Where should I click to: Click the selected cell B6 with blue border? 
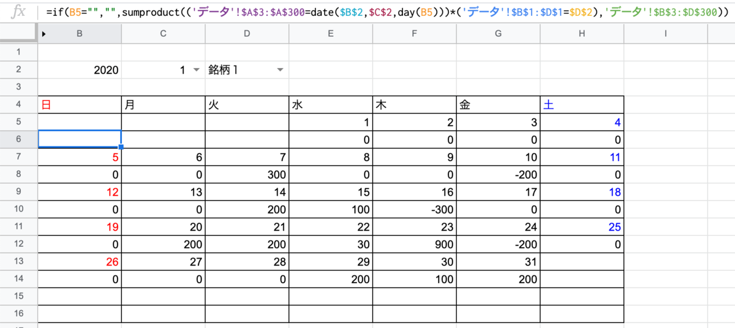(80, 139)
